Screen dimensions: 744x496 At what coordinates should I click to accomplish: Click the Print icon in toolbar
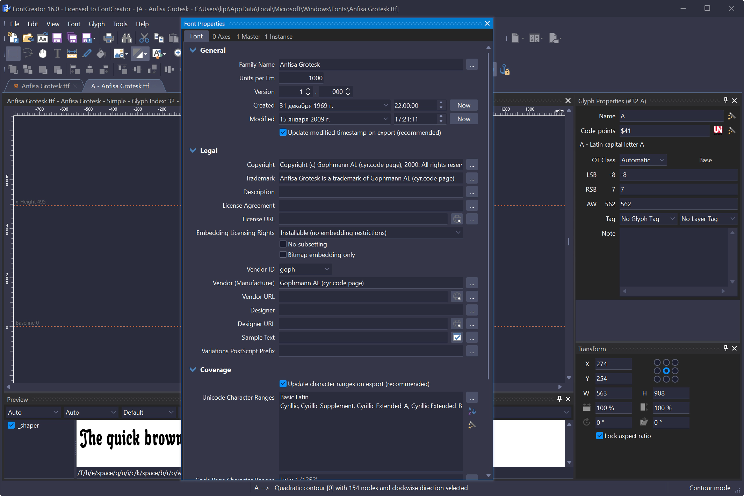coord(109,38)
